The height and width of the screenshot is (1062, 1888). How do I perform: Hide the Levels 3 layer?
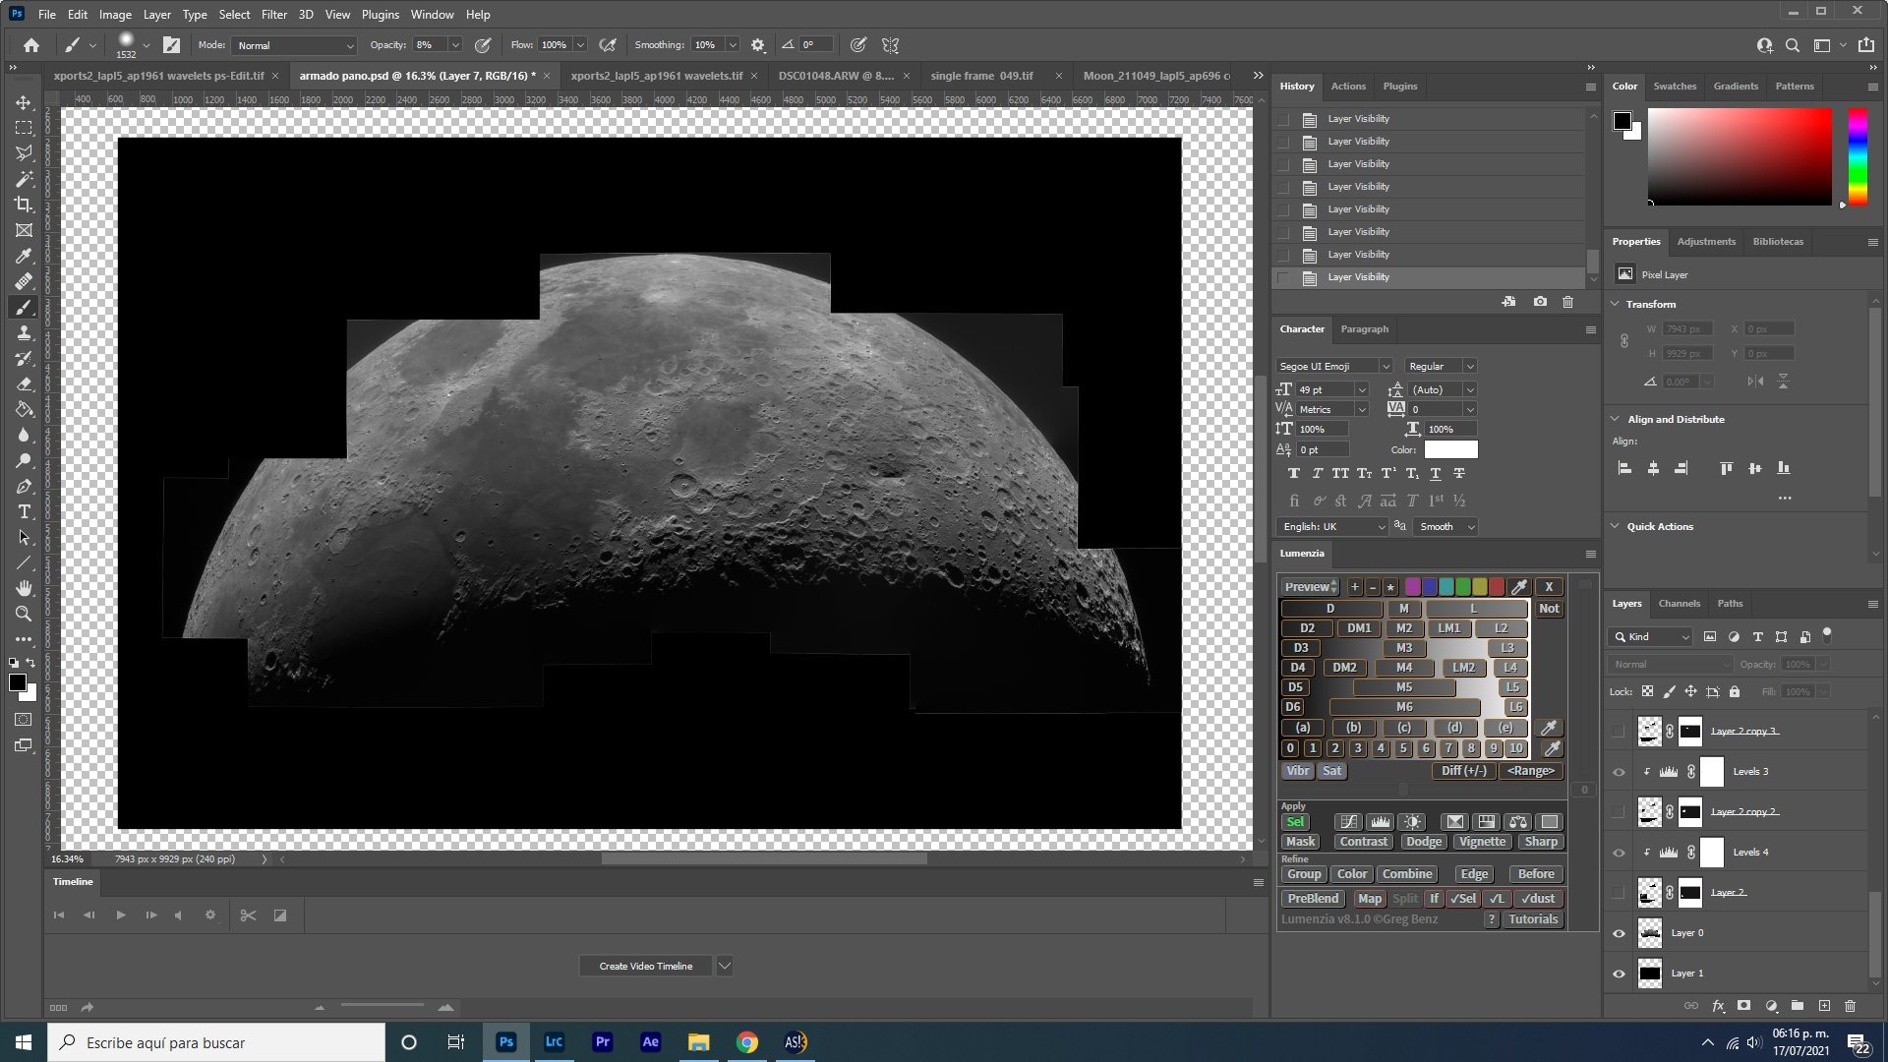point(1619,772)
